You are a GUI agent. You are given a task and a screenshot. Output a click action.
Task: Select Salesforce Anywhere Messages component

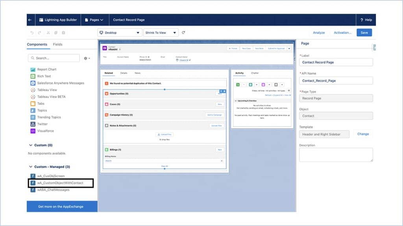(x=60, y=83)
